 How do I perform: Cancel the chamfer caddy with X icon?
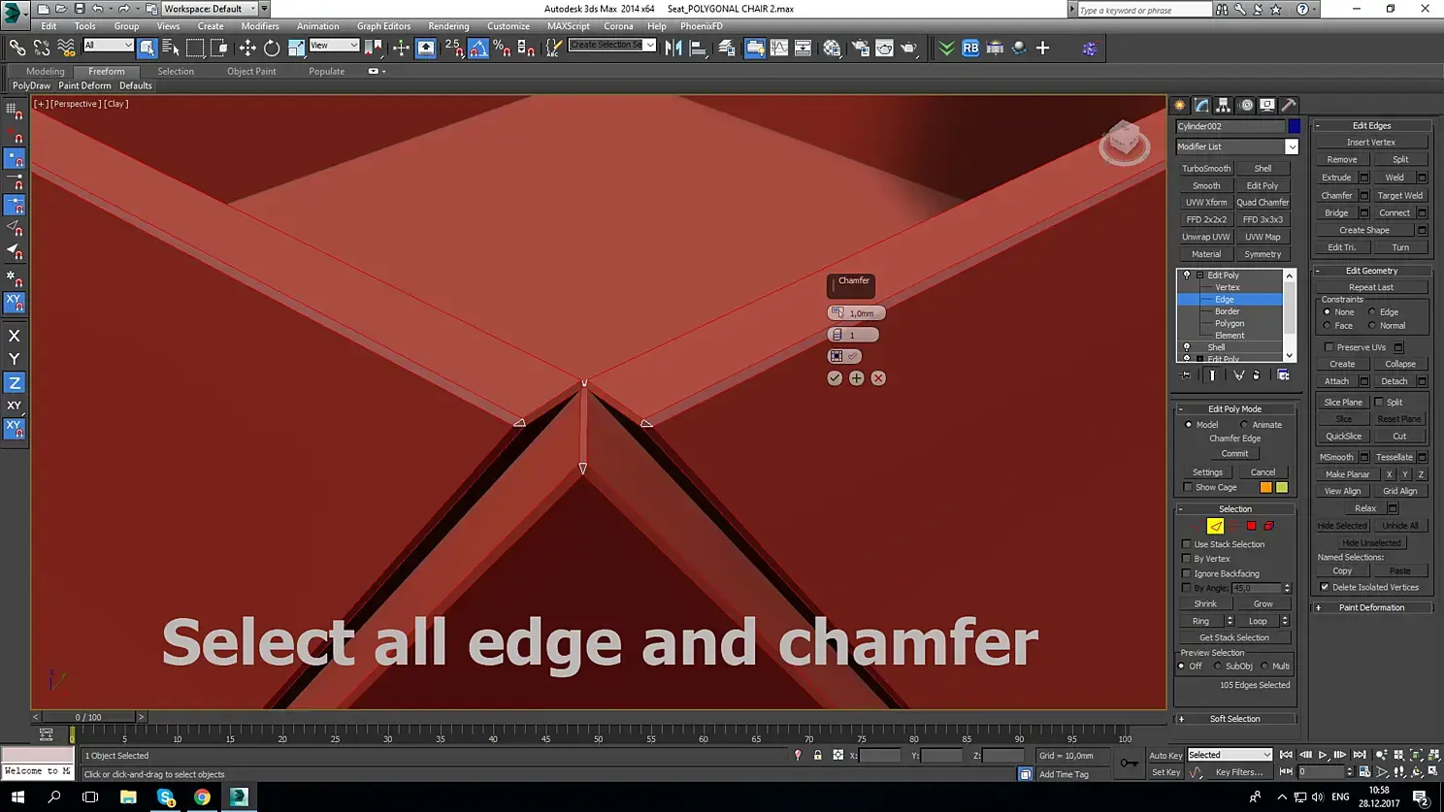(x=878, y=378)
